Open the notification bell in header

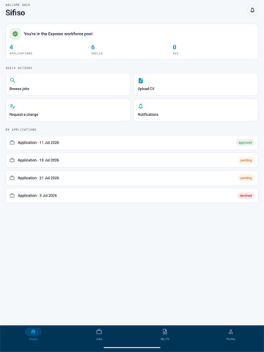[x=252, y=10]
